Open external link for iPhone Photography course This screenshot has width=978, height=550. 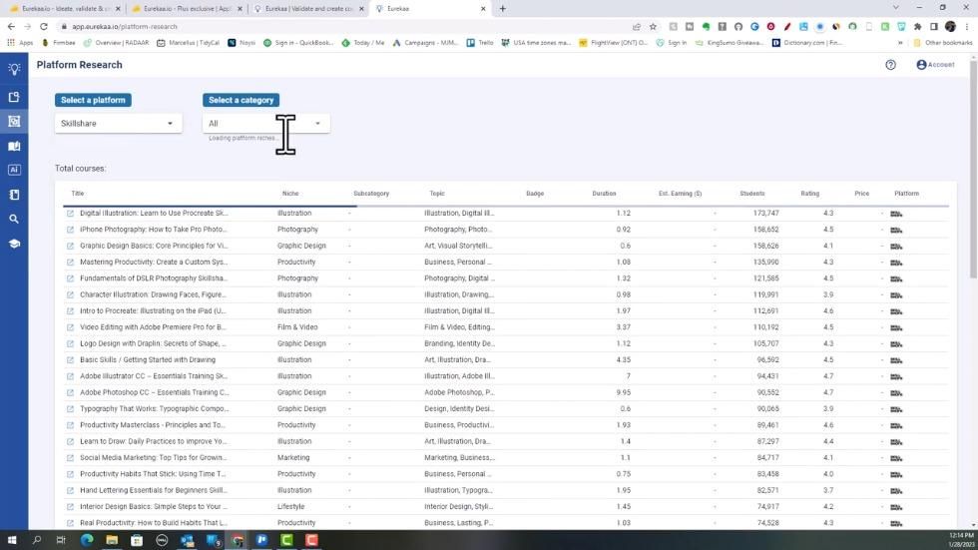70,230
